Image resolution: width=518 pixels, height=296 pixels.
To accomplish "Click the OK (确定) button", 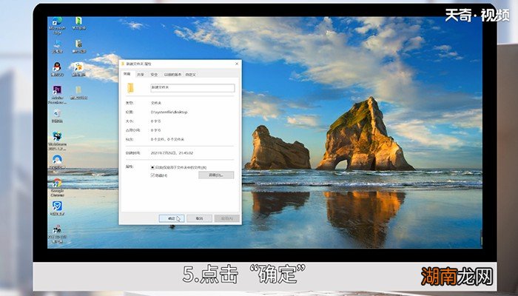I will click(172, 218).
